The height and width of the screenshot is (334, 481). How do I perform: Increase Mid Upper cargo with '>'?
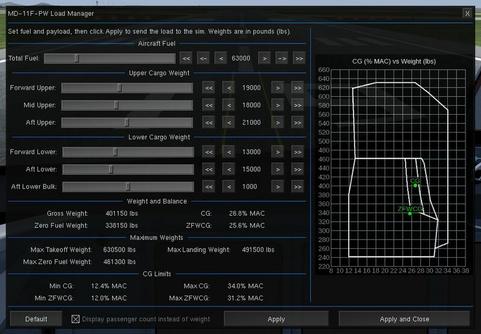coord(278,105)
